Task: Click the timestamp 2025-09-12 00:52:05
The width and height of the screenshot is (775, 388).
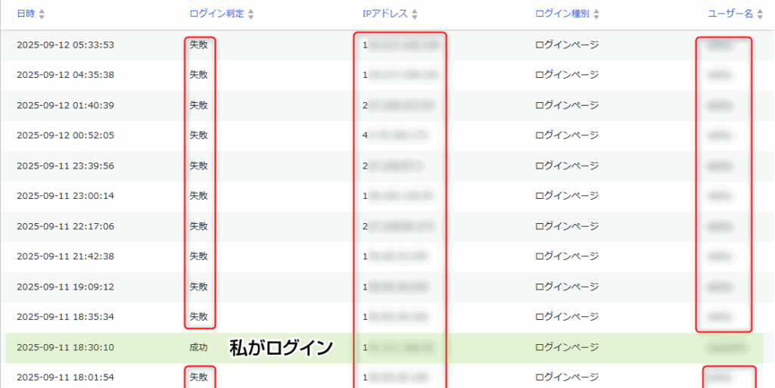Action: click(65, 135)
